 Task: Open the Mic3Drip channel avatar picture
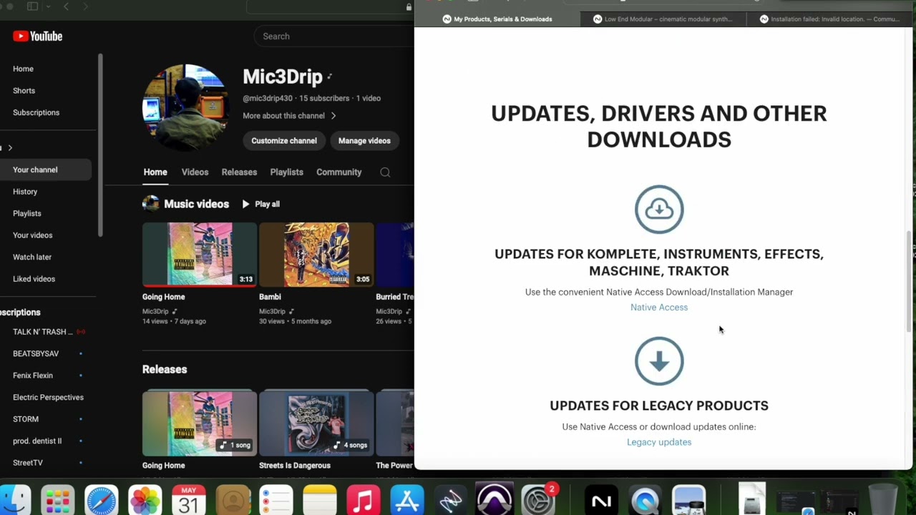pos(185,107)
